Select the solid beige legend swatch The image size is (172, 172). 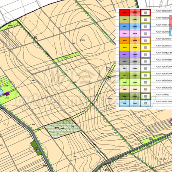125,89
